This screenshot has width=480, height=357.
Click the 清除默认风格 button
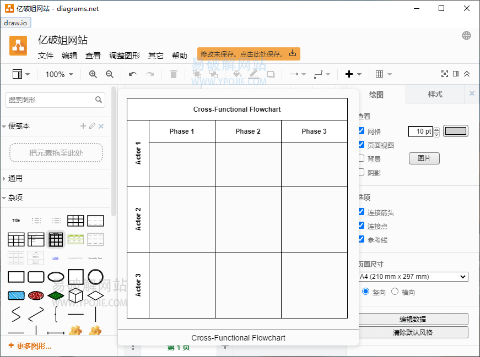[413, 333]
